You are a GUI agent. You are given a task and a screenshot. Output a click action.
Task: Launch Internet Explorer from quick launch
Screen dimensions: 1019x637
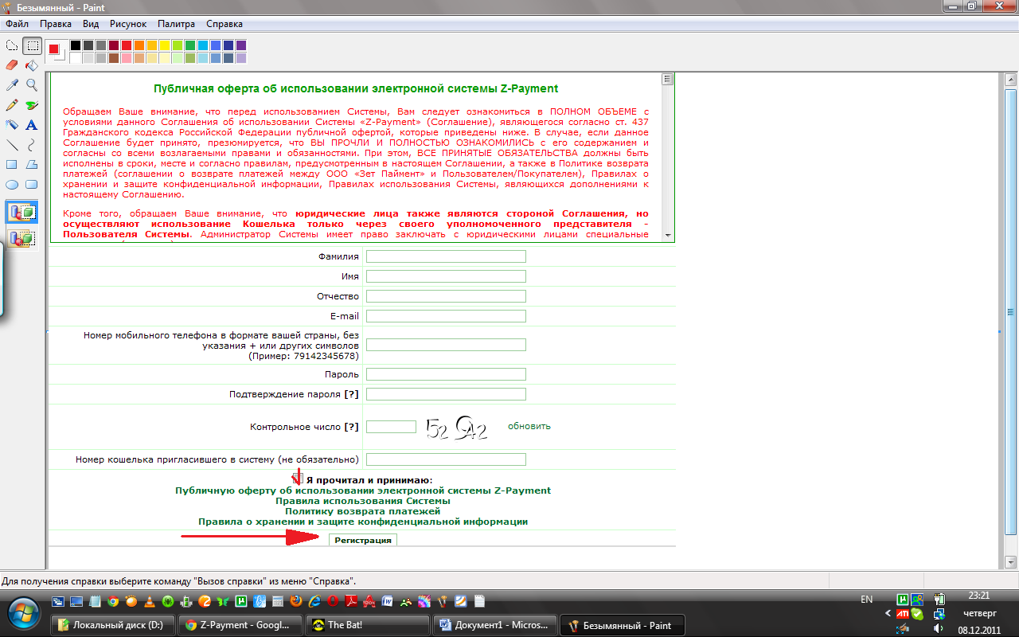(314, 601)
